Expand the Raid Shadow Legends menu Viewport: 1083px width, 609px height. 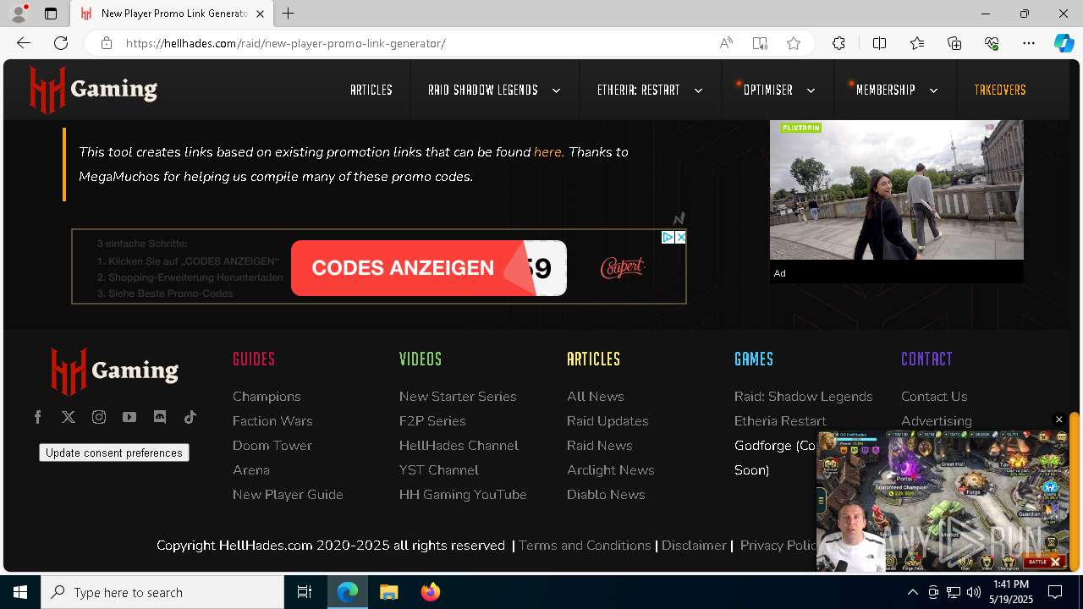pos(556,91)
